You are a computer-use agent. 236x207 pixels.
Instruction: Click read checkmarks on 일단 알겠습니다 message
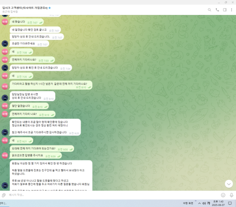pos(46,107)
